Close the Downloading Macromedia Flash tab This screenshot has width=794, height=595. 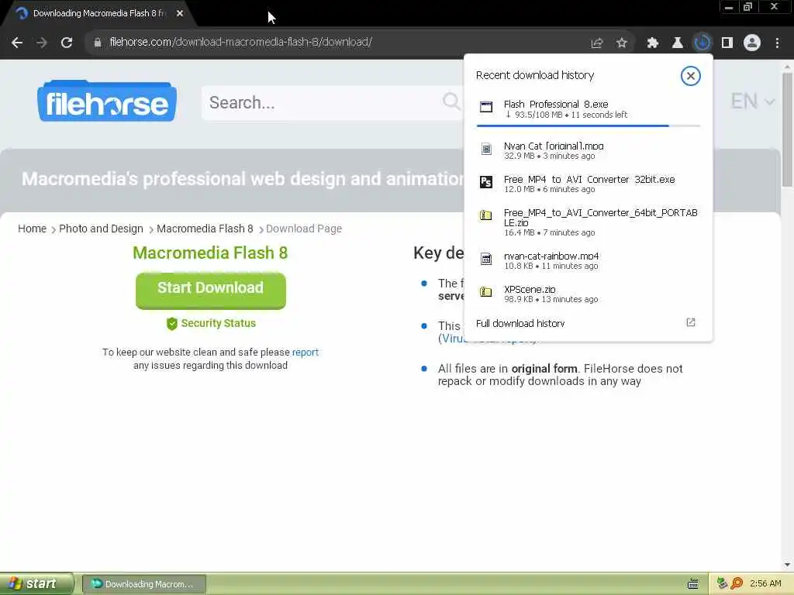pyautogui.click(x=180, y=14)
